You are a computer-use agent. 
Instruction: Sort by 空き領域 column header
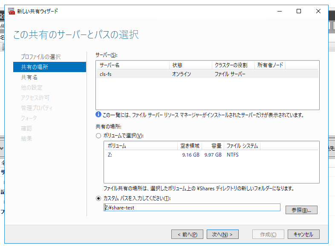point(190,146)
